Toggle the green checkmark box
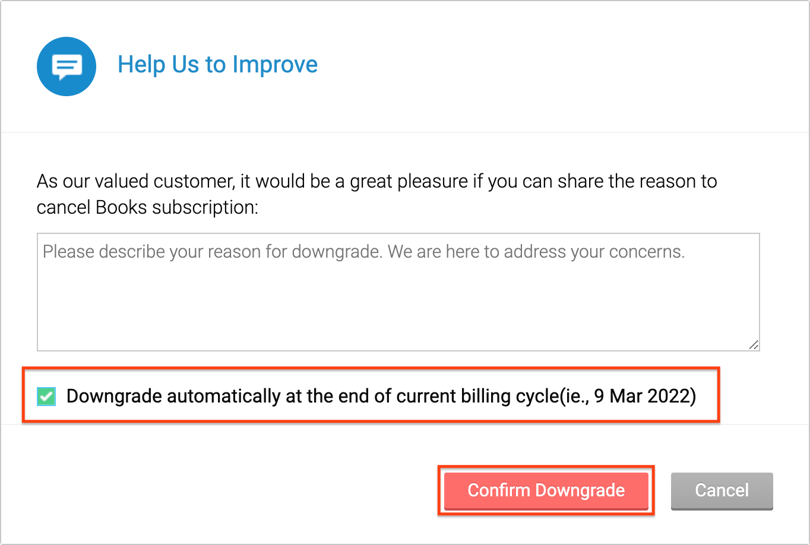 click(46, 396)
